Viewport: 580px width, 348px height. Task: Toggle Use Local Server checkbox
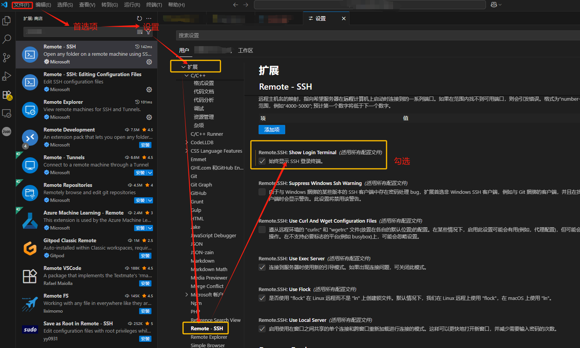[262, 329]
